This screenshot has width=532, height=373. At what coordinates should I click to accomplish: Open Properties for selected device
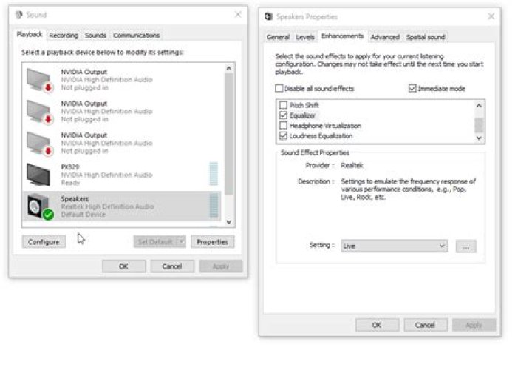pos(212,241)
